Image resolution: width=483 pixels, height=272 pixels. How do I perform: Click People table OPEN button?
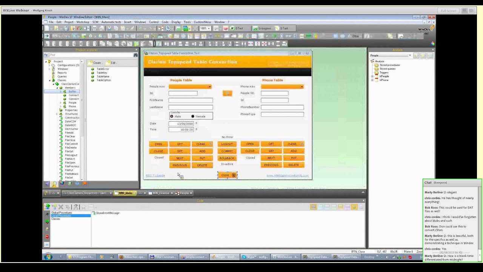click(158, 144)
